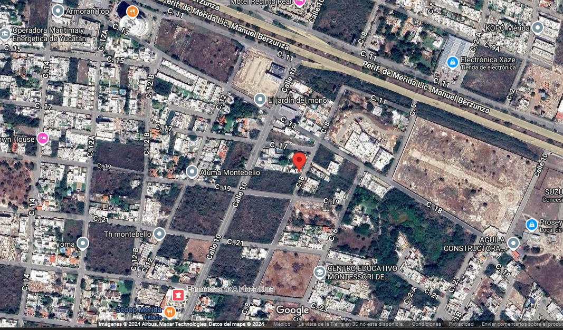
Task: Open the Privacidad link in footer
Action: coord(461,324)
